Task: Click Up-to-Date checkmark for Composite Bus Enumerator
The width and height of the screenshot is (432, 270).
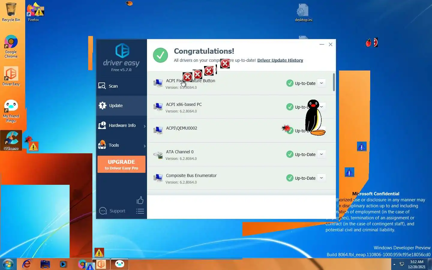Action: click(x=290, y=178)
